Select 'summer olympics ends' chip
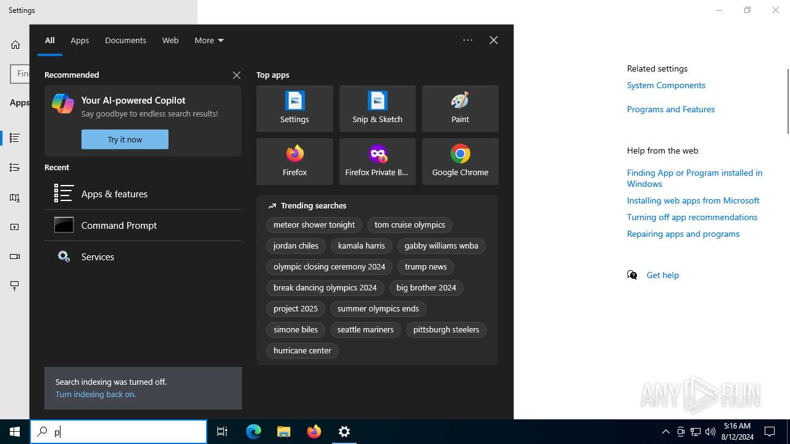 (378, 309)
